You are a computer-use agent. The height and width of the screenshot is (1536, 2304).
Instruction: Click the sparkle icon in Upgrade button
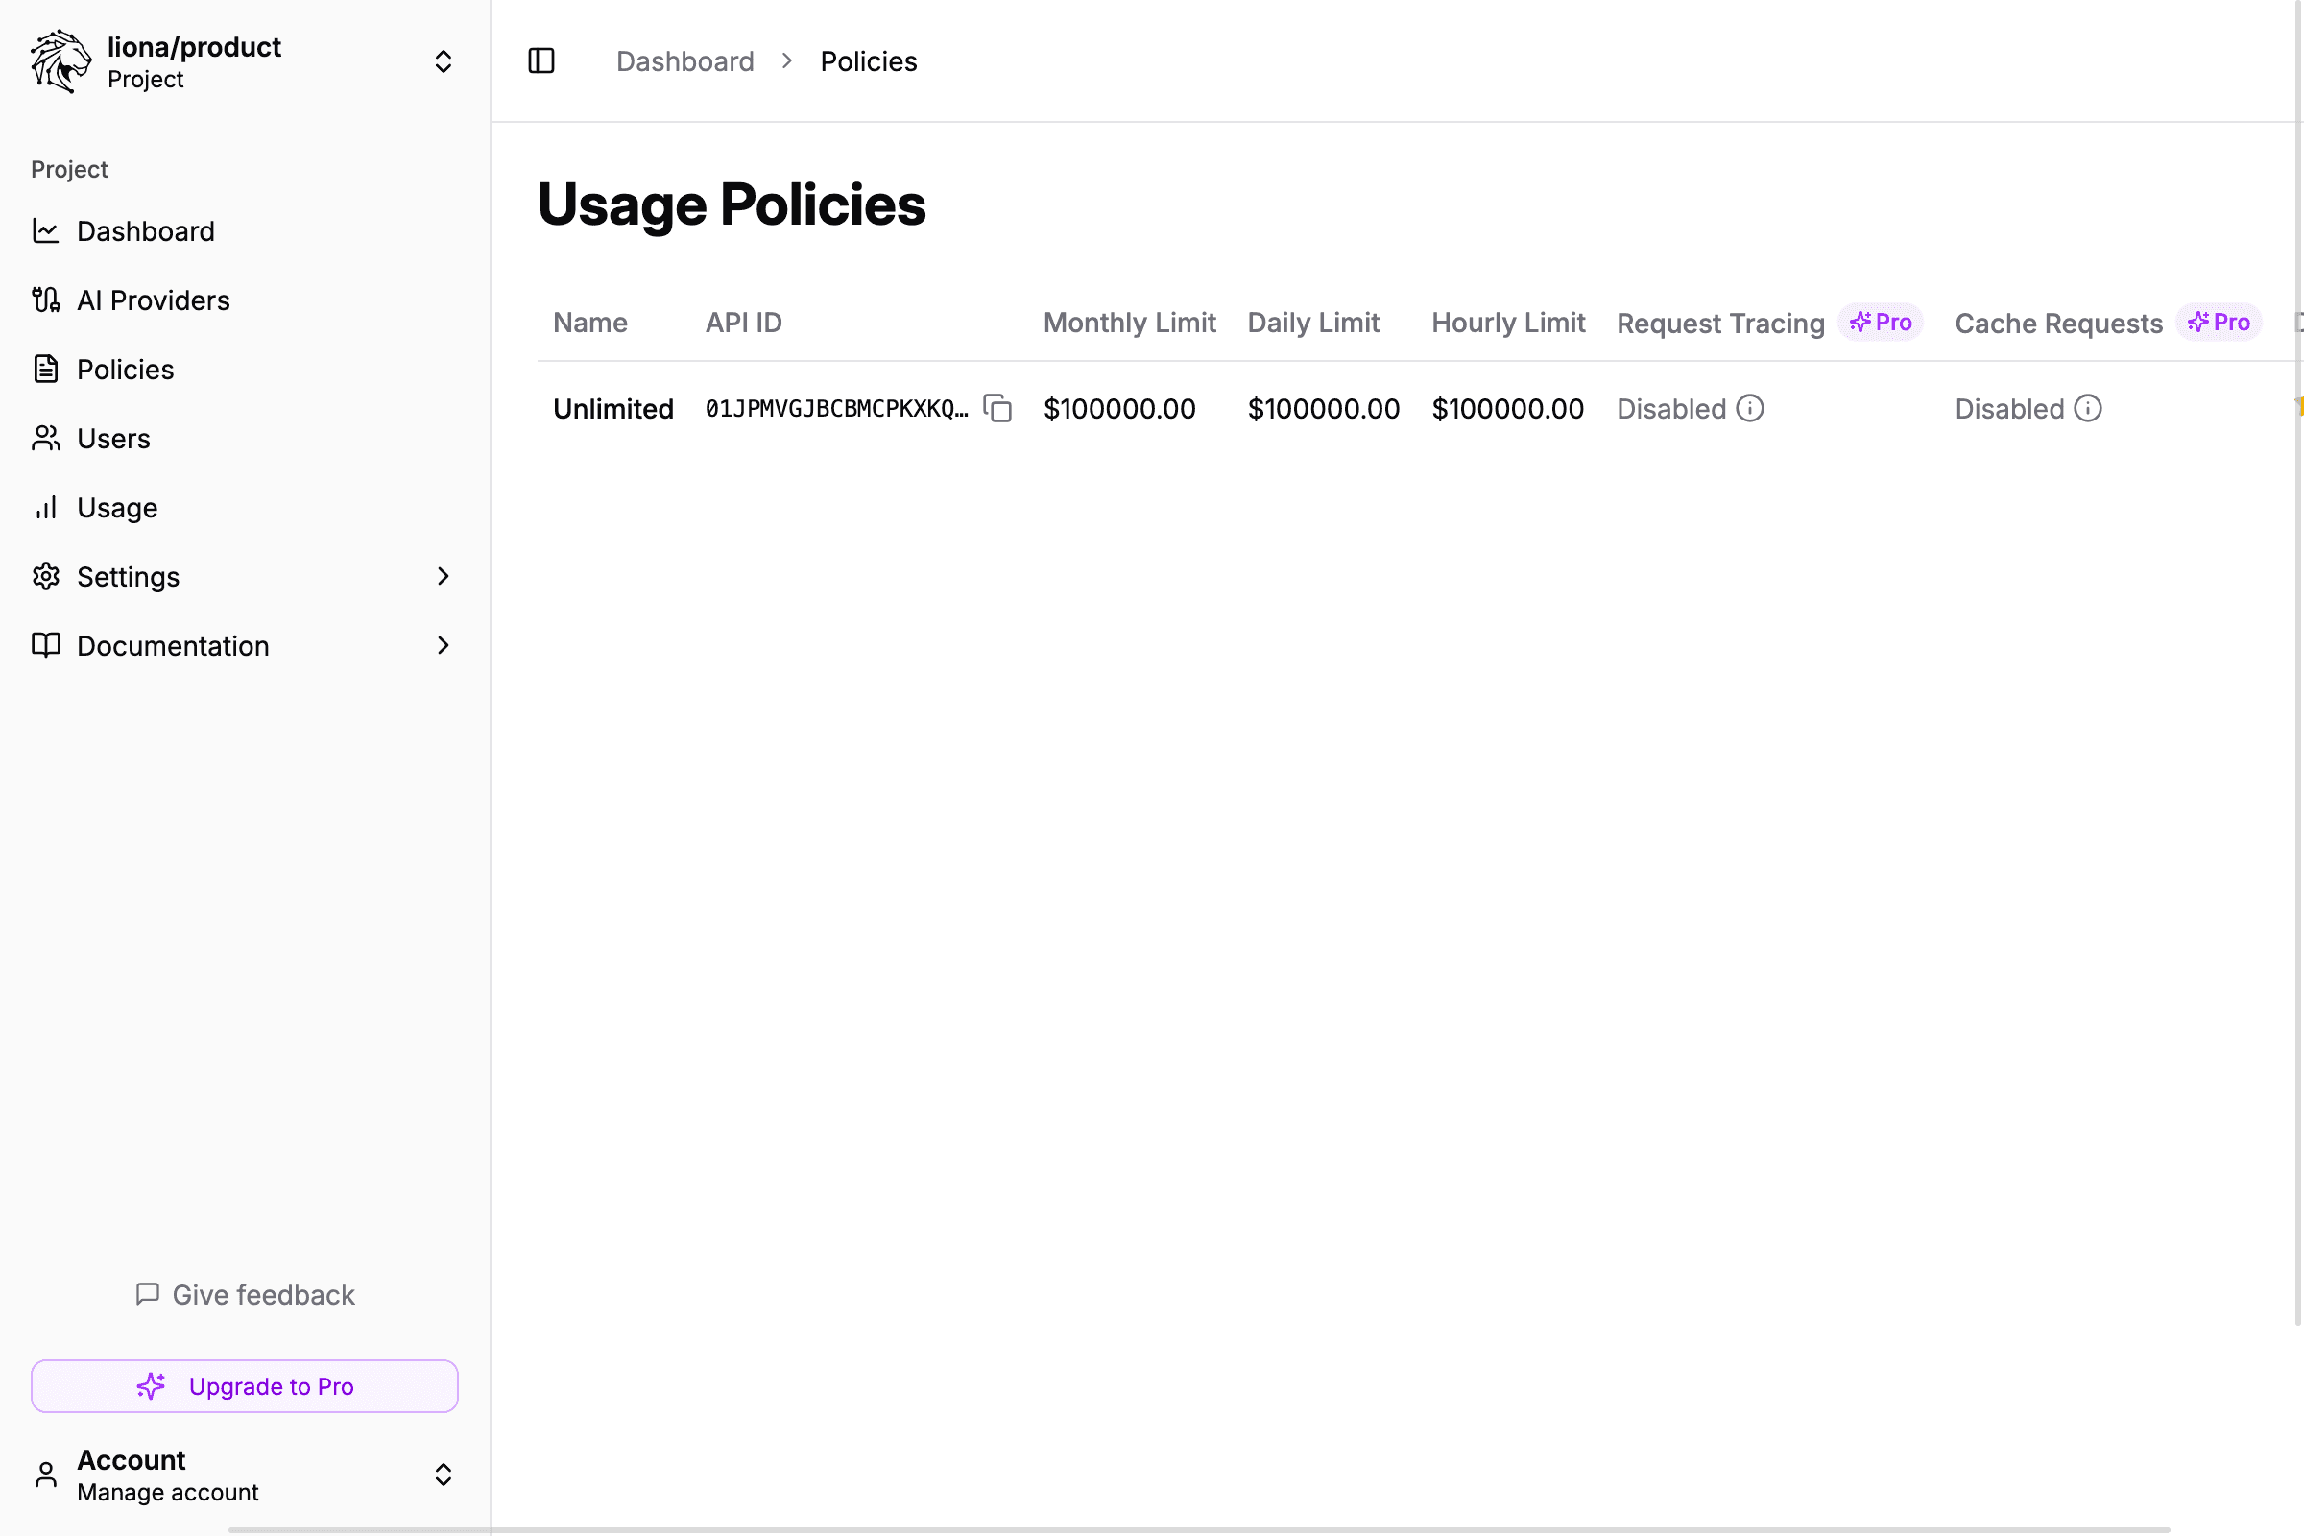(151, 1385)
